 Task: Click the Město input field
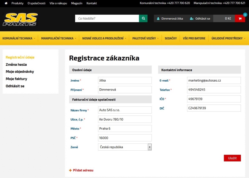125,129
